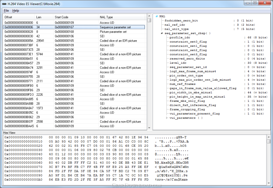Select the Picture parameter set row
Screen dimensions: 273x188
tap(74, 32)
